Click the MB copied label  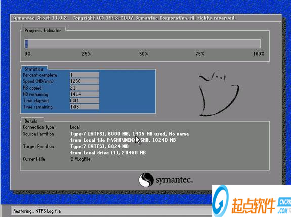32,88
